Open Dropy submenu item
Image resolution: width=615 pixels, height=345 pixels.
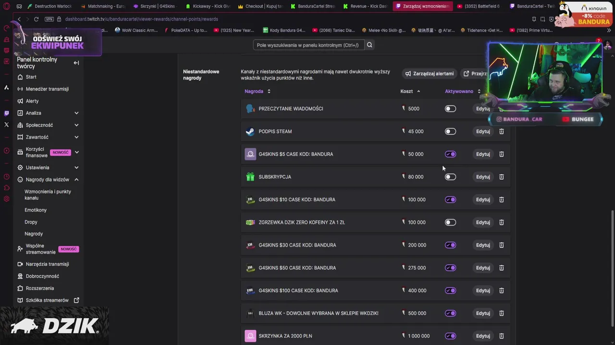tap(31, 222)
